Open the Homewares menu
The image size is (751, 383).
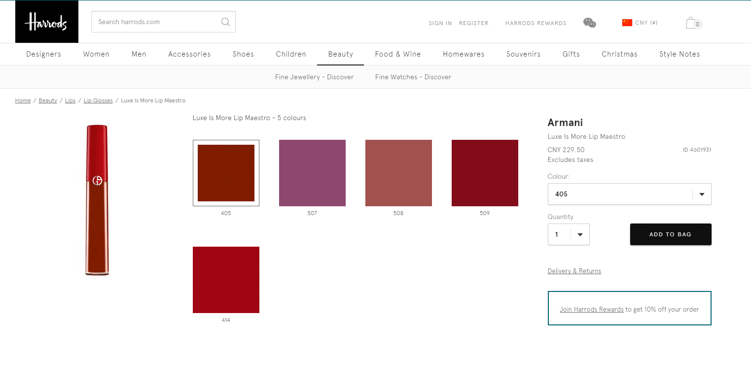coord(464,54)
